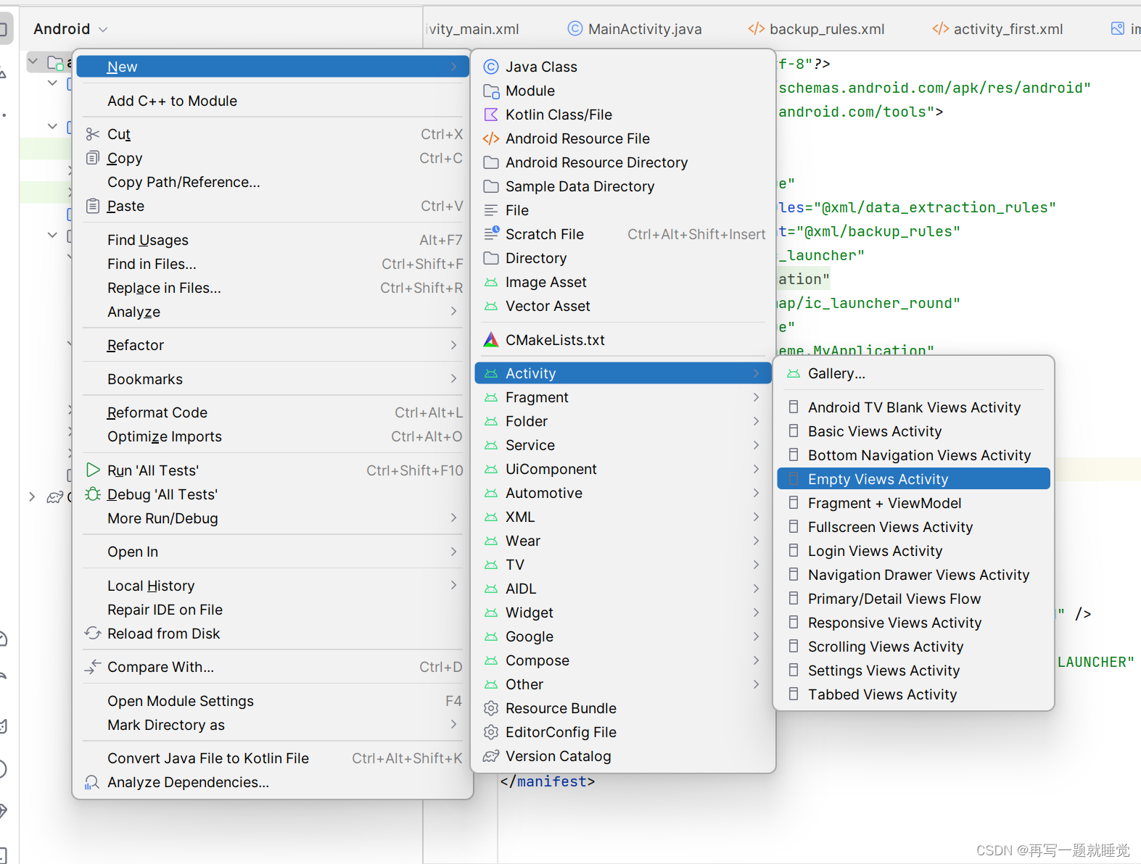
Task: Click the Analyze Dependencies icon
Action: pos(92,782)
